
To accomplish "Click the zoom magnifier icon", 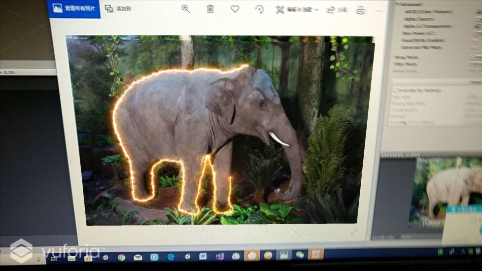I will point(186,9).
